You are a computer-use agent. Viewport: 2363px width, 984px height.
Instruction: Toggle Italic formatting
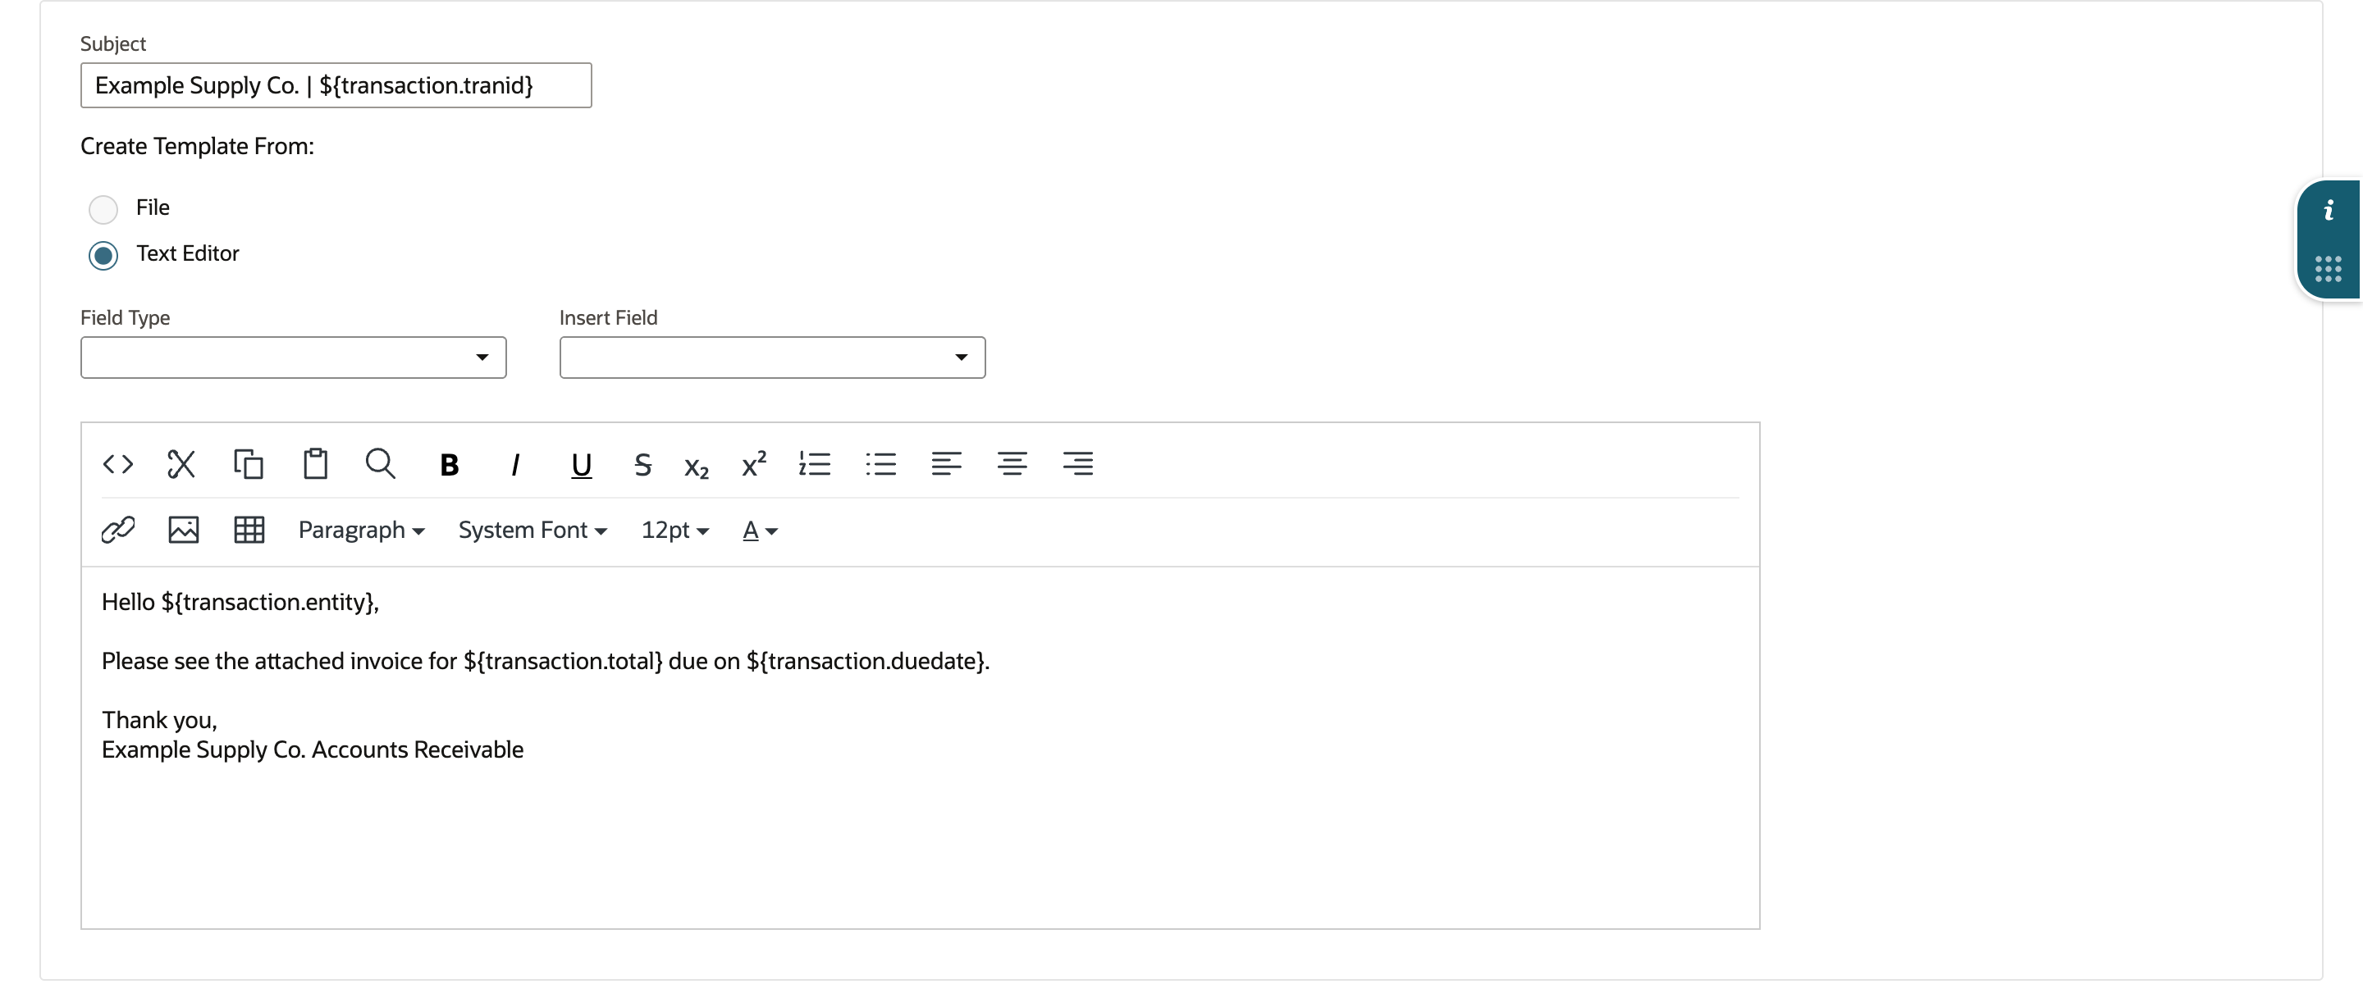(x=515, y=465)
